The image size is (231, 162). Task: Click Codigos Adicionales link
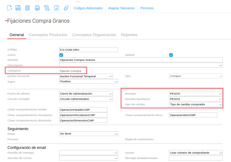[88, 8]
